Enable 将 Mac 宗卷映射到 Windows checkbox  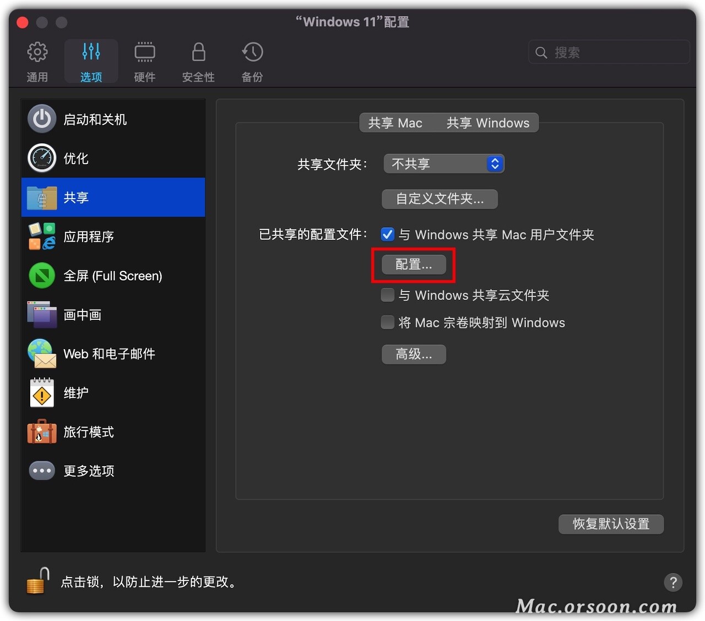pyautogui.click(x=388, y=322)
